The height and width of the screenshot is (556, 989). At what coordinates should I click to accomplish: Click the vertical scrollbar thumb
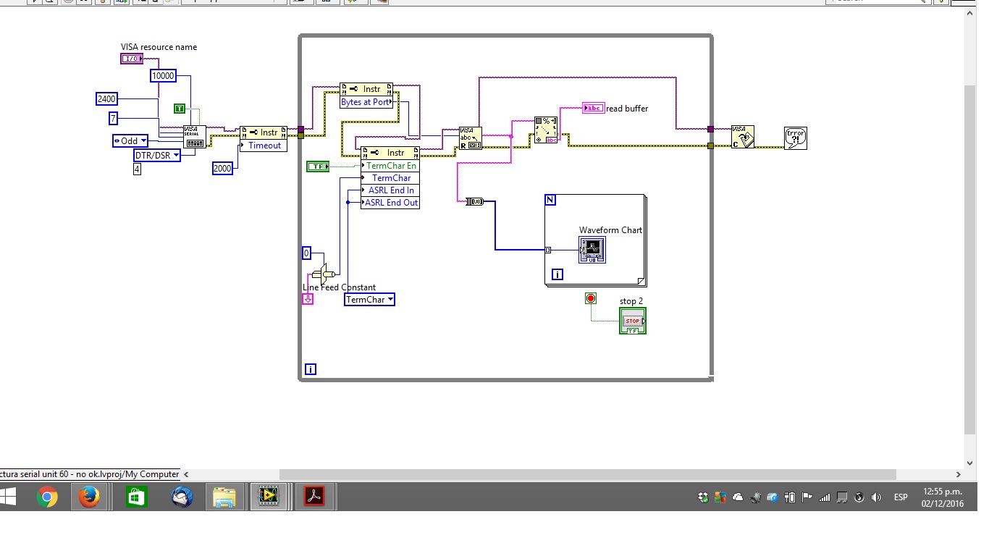970,259
